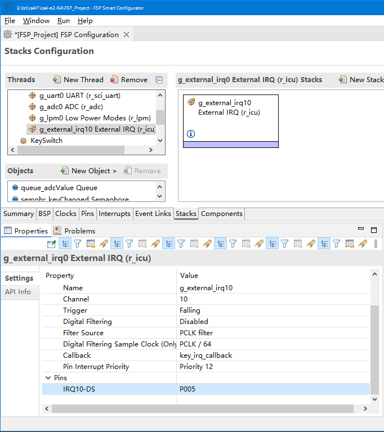This screenshot has height=432, width=384.
Task: Switch to the Pins tab
Action: tap(87, 214)
